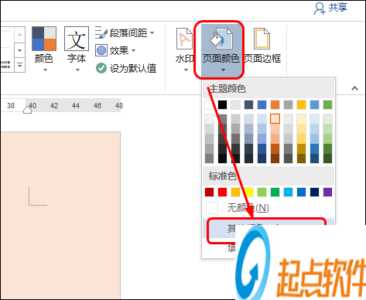Open the Fonts (字体) gallery
Viewport: 366px width, 300px height.
[77, 49]
